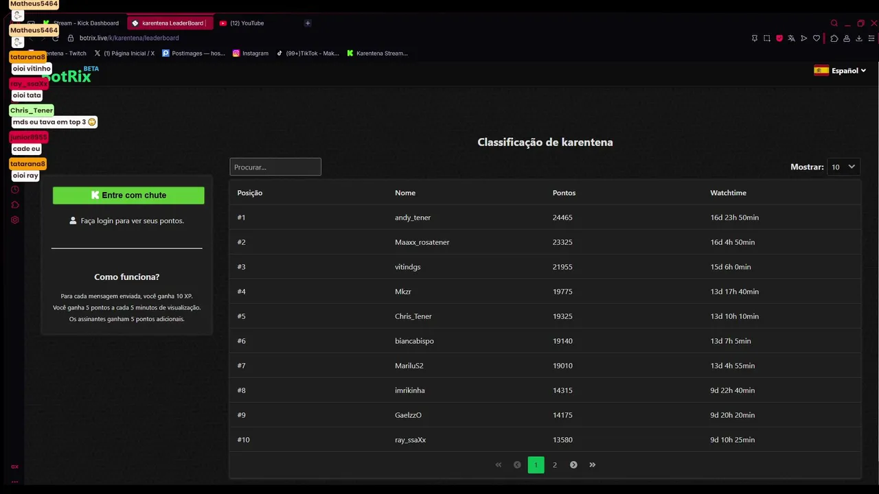Image resolution: width=879 pixels, height=494 pixels.
Task: Open the Postimages bookmark
Action: coord(194,53)
